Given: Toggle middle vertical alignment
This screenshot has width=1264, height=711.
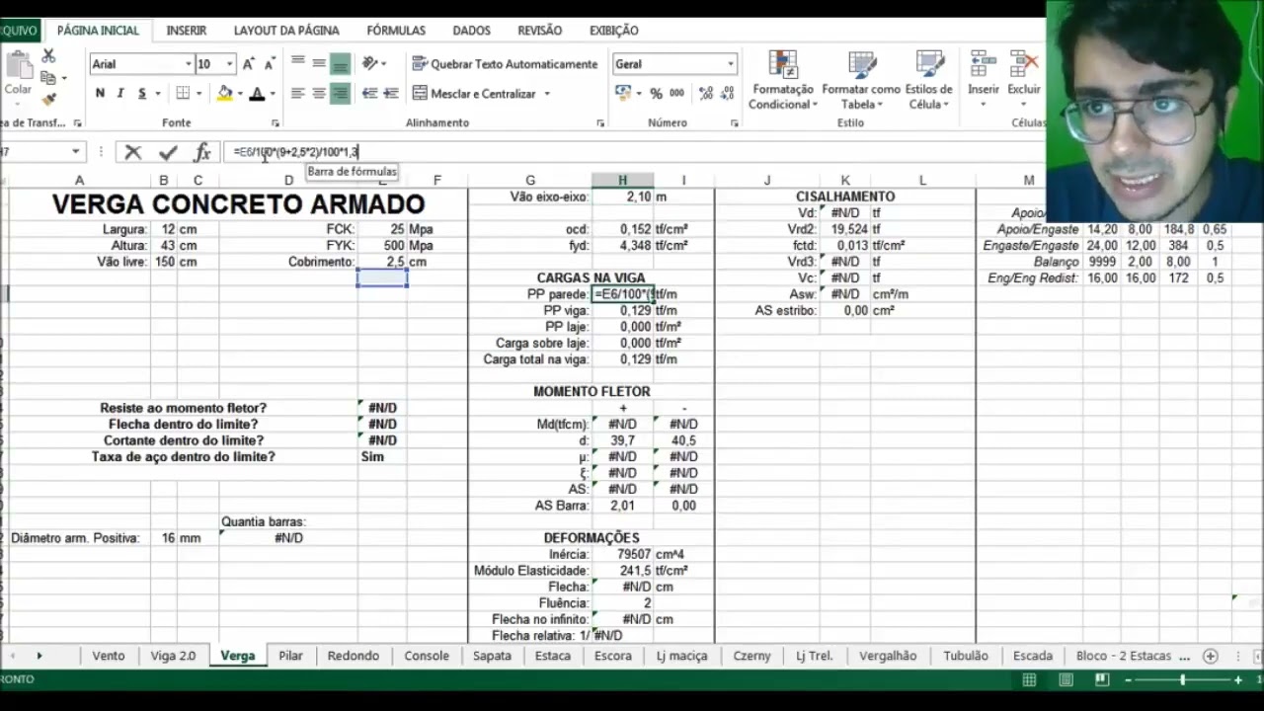Looking at the screenshot, I should point(319,64).
